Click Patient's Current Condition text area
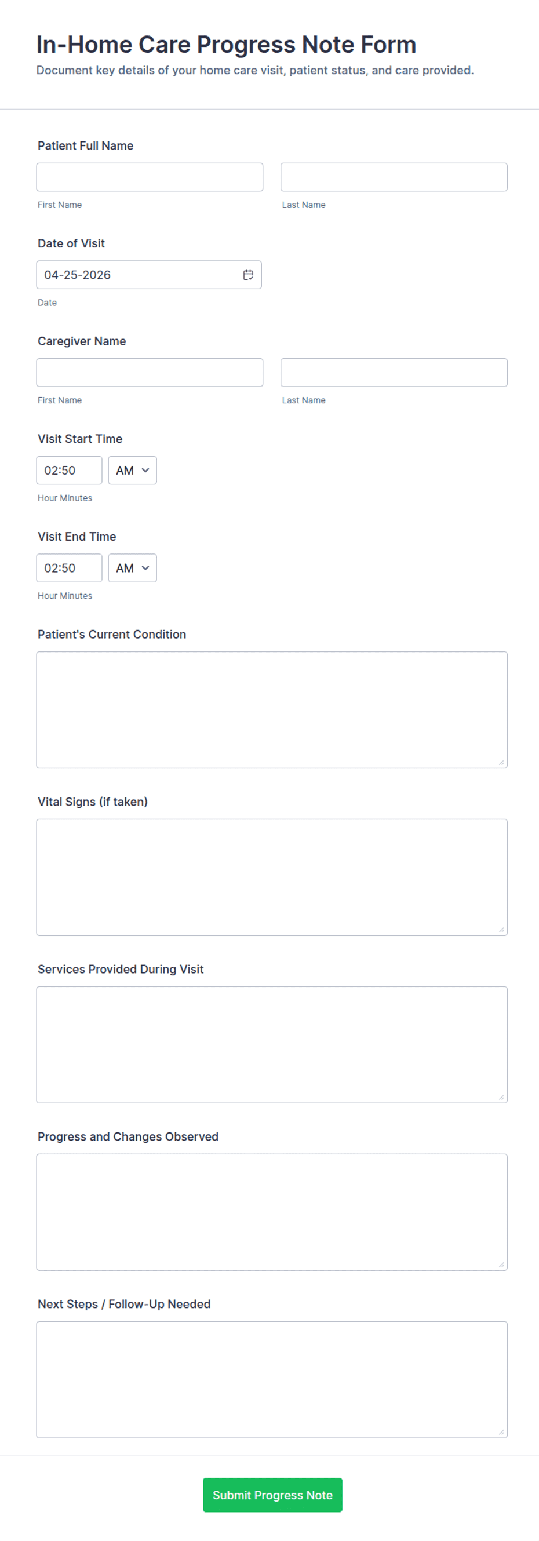Screen dimensions: 539x1541 (272, 709)
